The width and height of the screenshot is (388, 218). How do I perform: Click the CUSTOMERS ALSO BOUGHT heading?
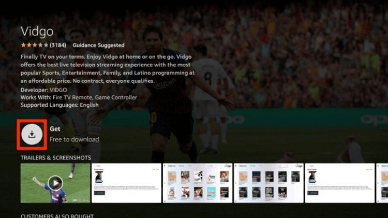pyautogui.click(x=57, y=216)
